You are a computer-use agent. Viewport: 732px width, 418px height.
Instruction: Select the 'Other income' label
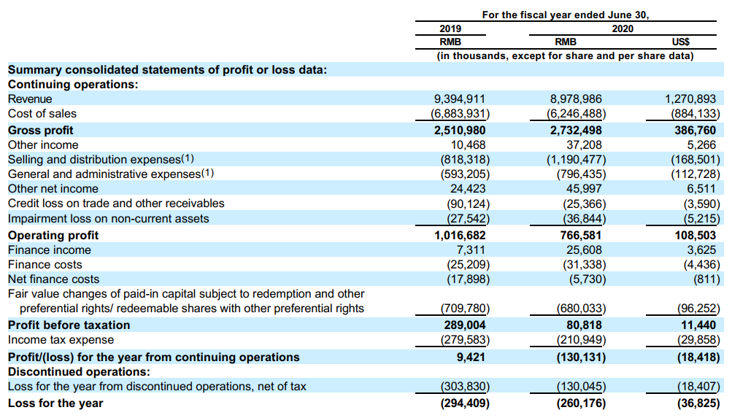(43, 144)
